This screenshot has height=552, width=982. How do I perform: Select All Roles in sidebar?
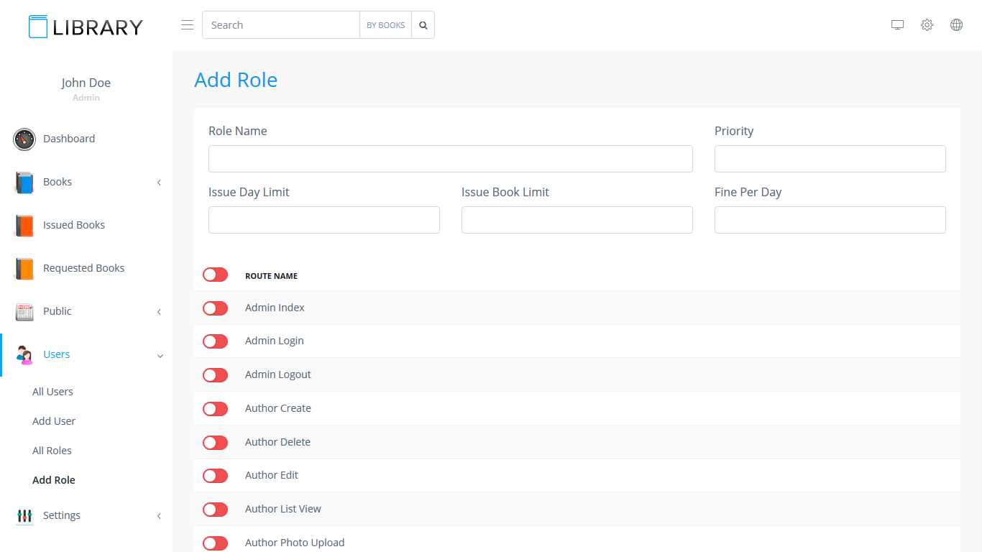tap(52, 451)
